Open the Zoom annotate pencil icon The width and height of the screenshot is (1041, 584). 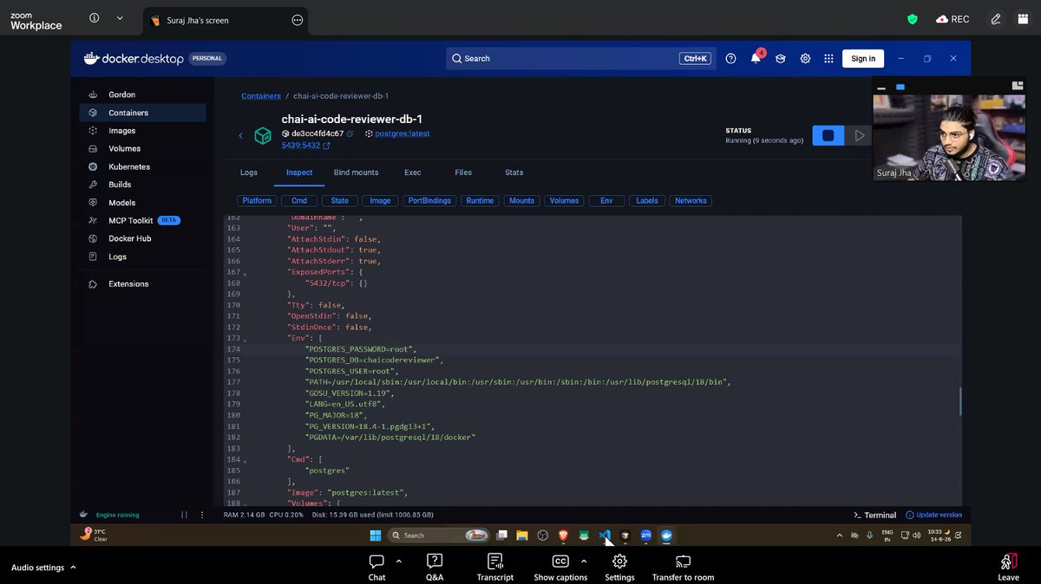(996, 19)
